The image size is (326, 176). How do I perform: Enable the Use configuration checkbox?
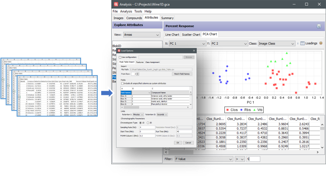(120, 57)
